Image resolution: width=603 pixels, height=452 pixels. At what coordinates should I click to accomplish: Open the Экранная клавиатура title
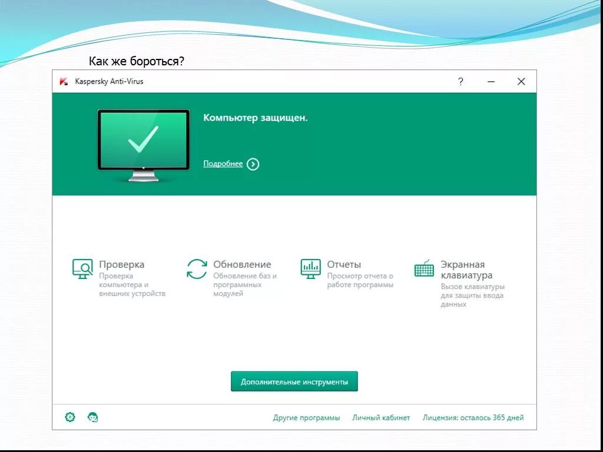pos(466,270)
